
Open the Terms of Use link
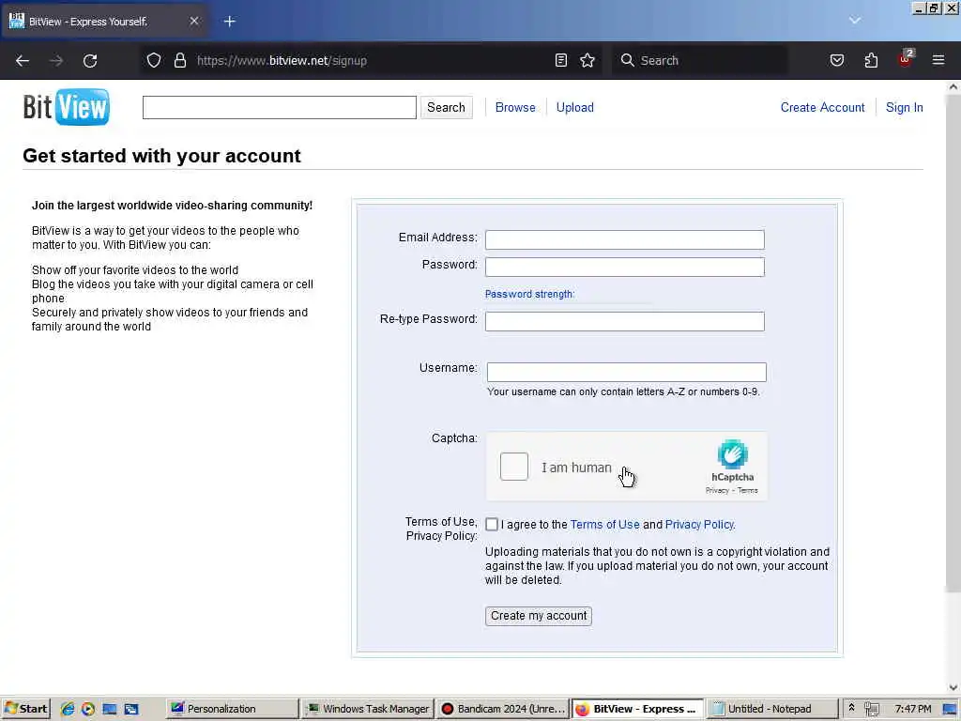pyautogui.click(x=605, y=524)
